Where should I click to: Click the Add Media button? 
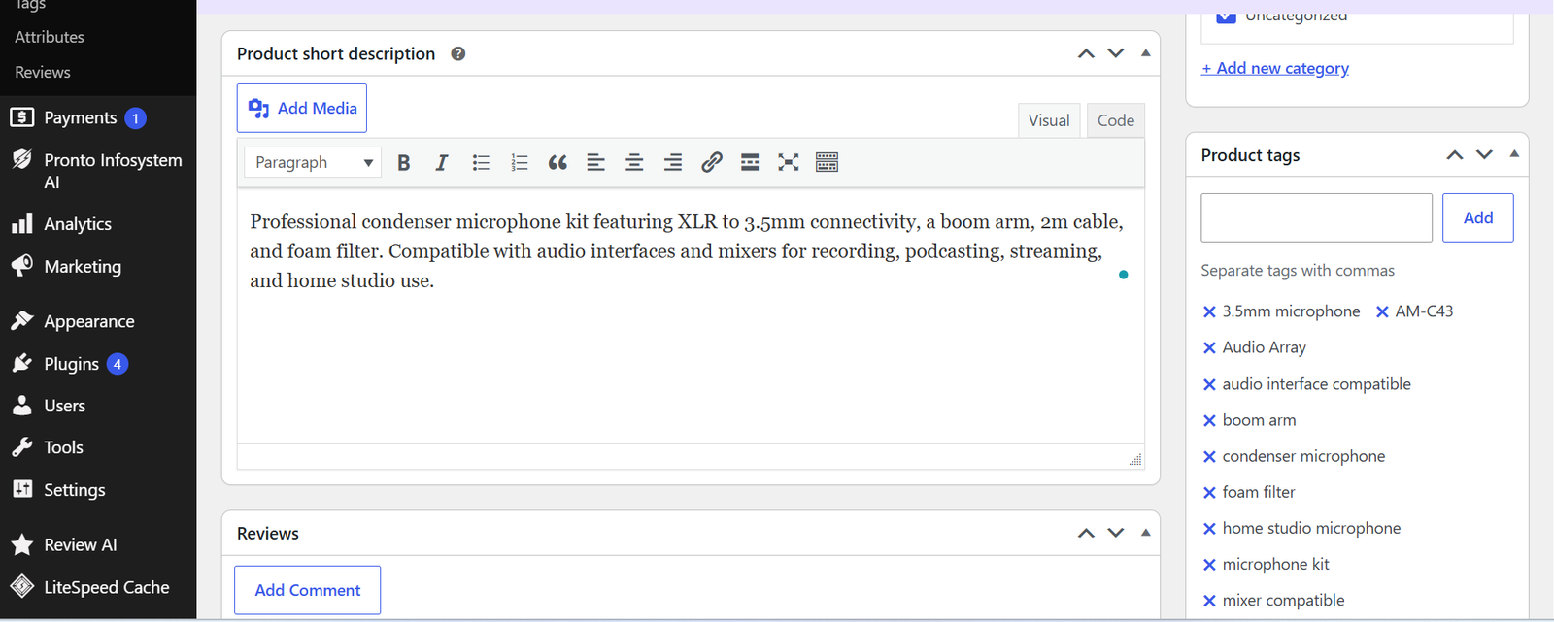point(302,108)
